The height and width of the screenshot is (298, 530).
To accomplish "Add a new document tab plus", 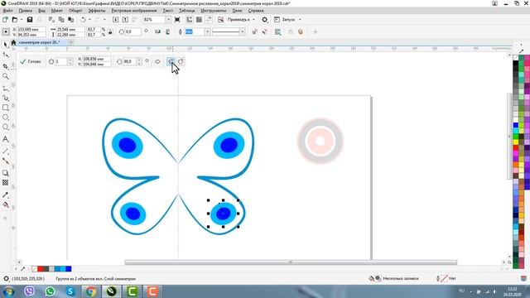I will tap(70, 42).
